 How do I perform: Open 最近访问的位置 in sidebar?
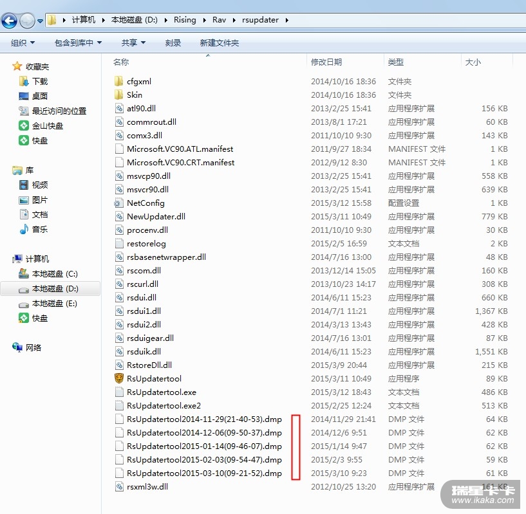coord(53,111)
